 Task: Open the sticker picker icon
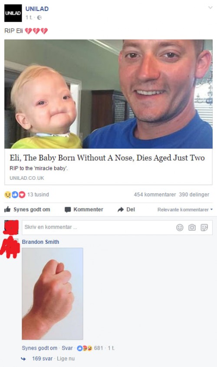pos(204,228)
